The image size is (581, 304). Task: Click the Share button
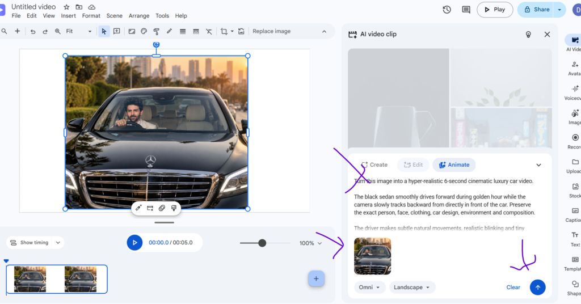[536, 10]
